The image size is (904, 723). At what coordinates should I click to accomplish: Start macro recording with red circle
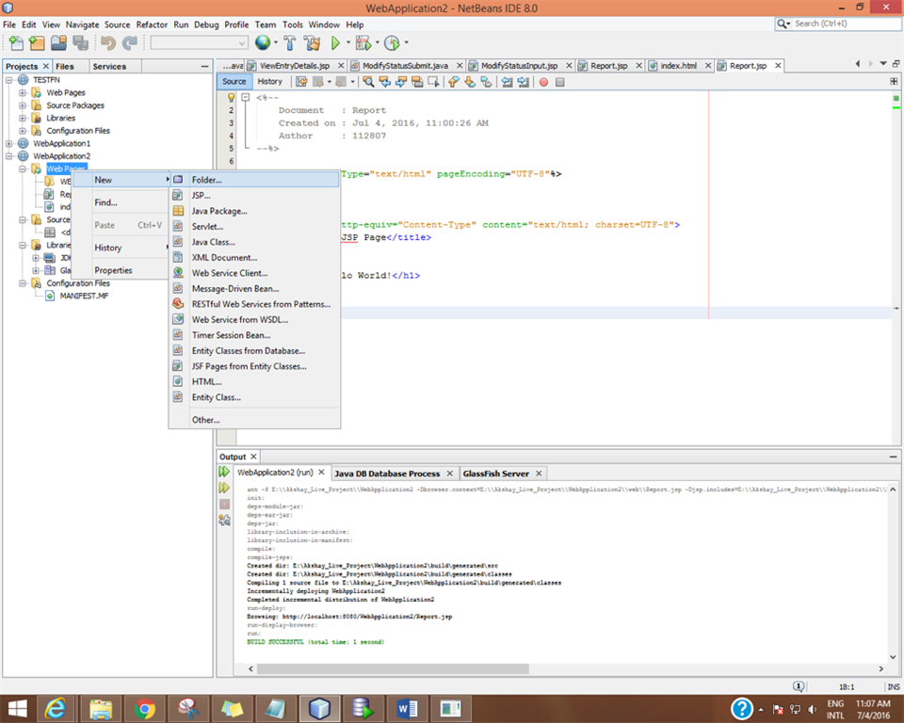tap(543, 82)
